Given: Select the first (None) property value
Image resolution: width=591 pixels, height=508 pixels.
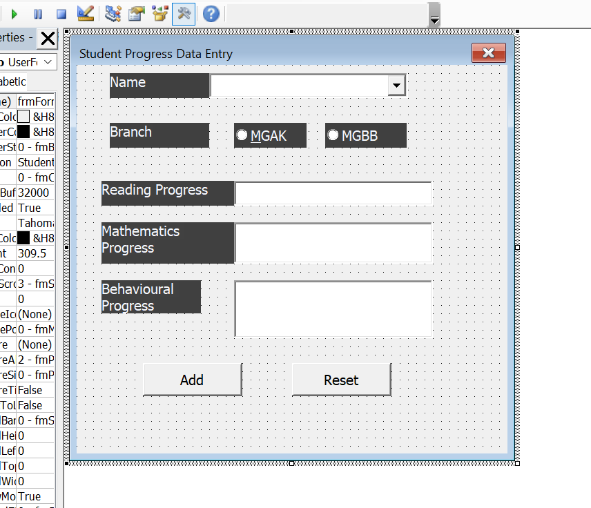Looking at the screenshot, I should coord(36,314).
